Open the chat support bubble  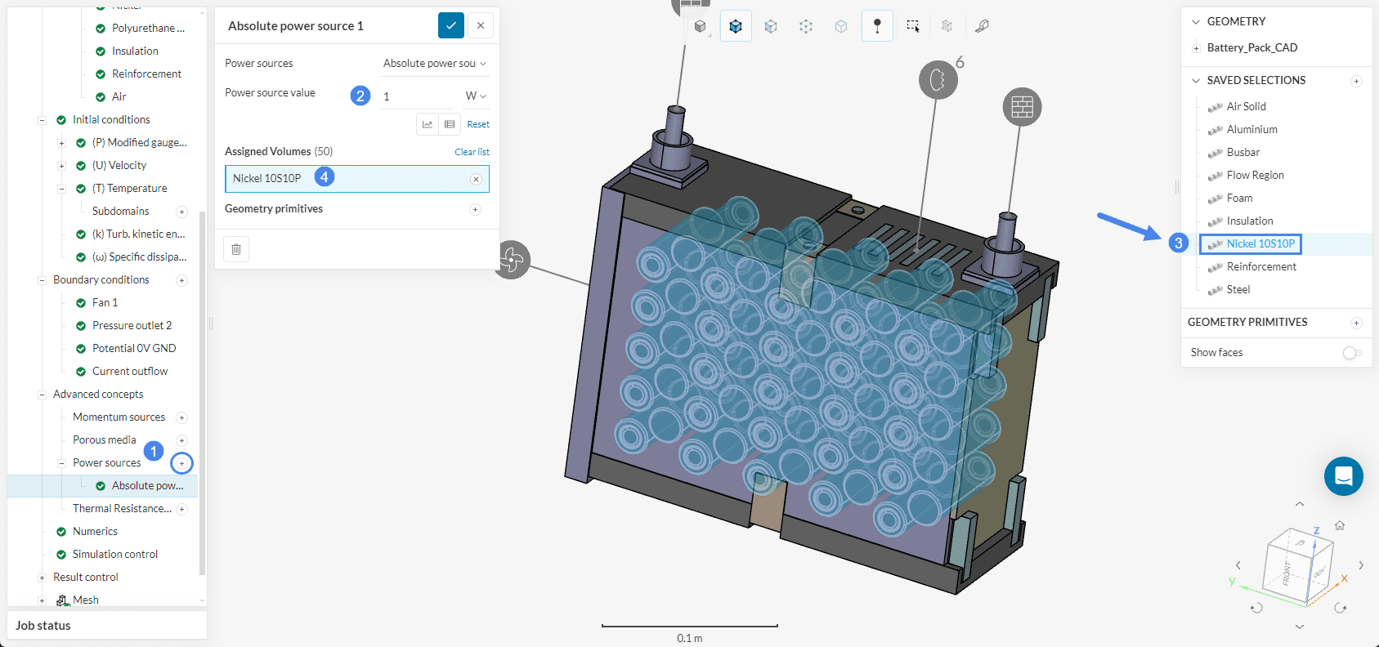pos(1343,476)
